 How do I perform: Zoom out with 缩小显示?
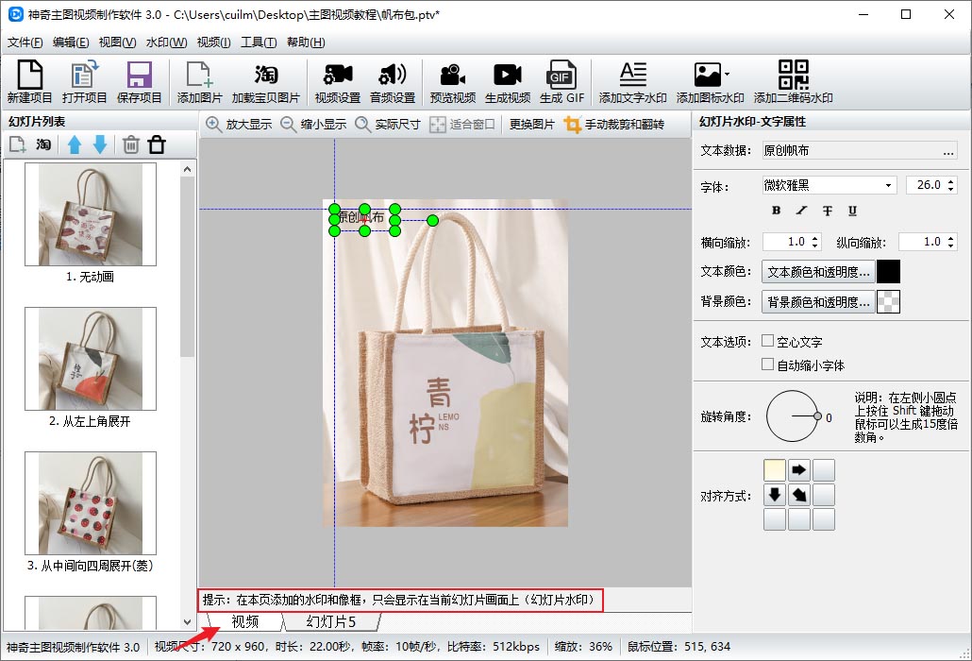tap(313, 124)
